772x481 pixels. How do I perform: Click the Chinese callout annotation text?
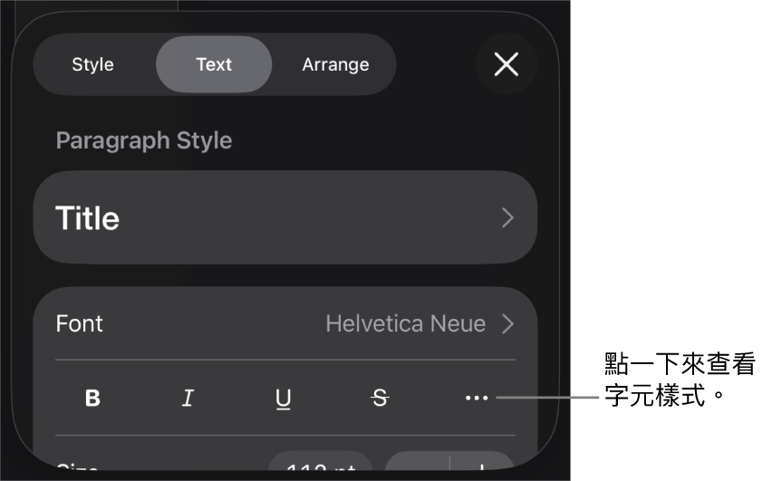point(680,380)
